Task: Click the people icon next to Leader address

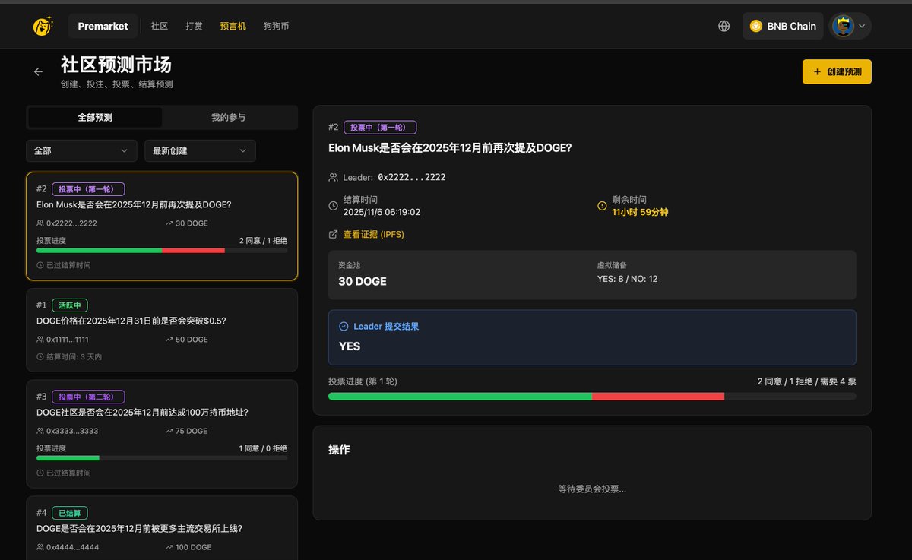Action: [x=333, y=177]
